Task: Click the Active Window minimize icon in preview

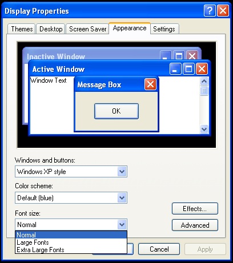Action: tap(175, 68)
